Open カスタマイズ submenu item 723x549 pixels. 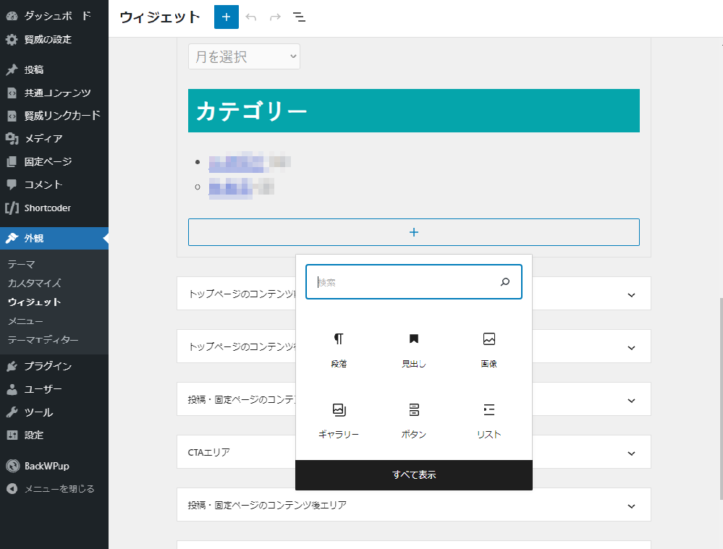pos(35,283)
